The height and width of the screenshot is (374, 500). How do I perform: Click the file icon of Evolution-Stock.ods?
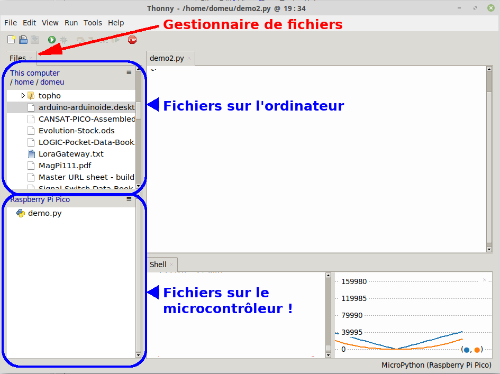[31, 131]
